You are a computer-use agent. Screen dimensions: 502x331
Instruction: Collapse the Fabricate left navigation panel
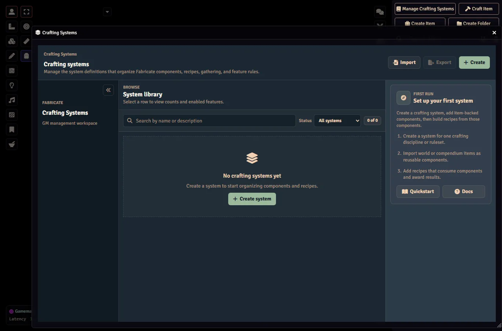pyautogui.click(x=108, y=90)
